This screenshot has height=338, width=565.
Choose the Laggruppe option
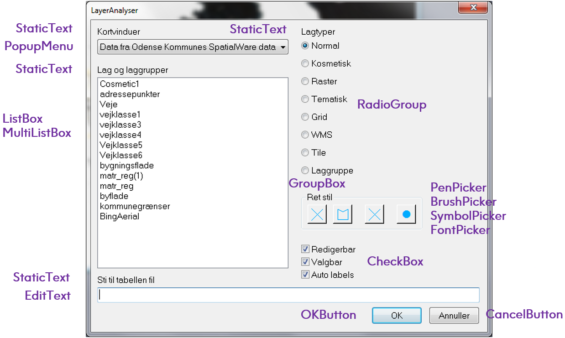click(305, 170)
